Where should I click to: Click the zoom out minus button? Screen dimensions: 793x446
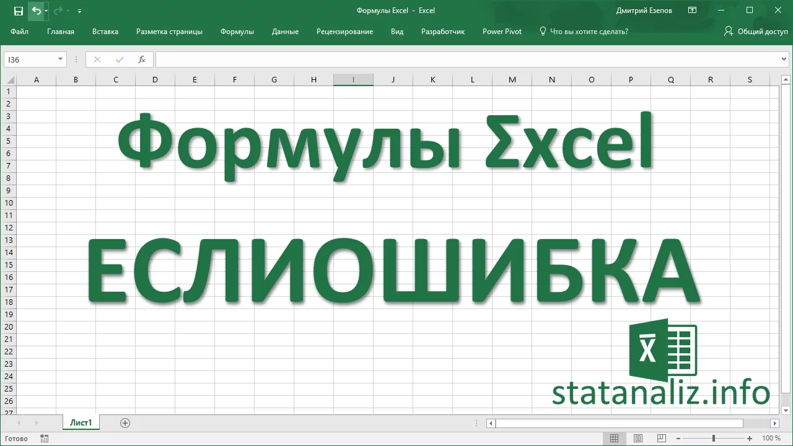coord(679,439)
